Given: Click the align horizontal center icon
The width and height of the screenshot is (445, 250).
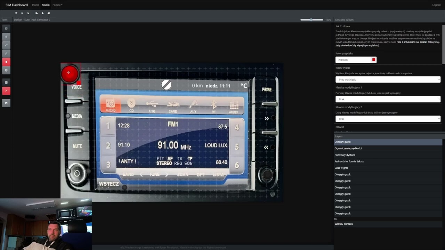Looking at the screenshot, I should (43, 13).
